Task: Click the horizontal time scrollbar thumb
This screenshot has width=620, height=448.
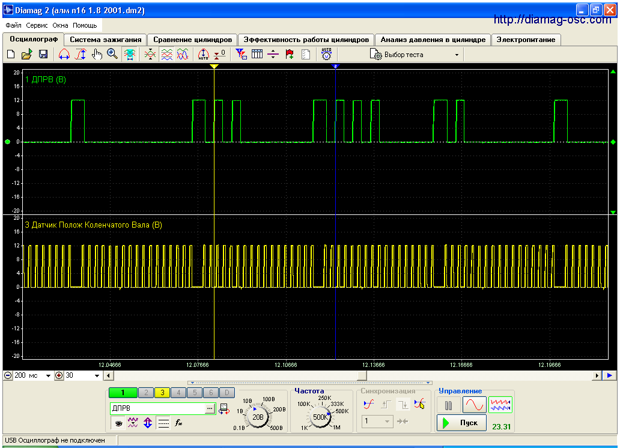Action: pos(362,376)
